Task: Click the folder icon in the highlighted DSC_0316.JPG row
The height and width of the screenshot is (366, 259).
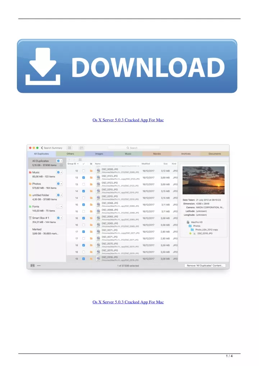Action: tap(91, 259)
